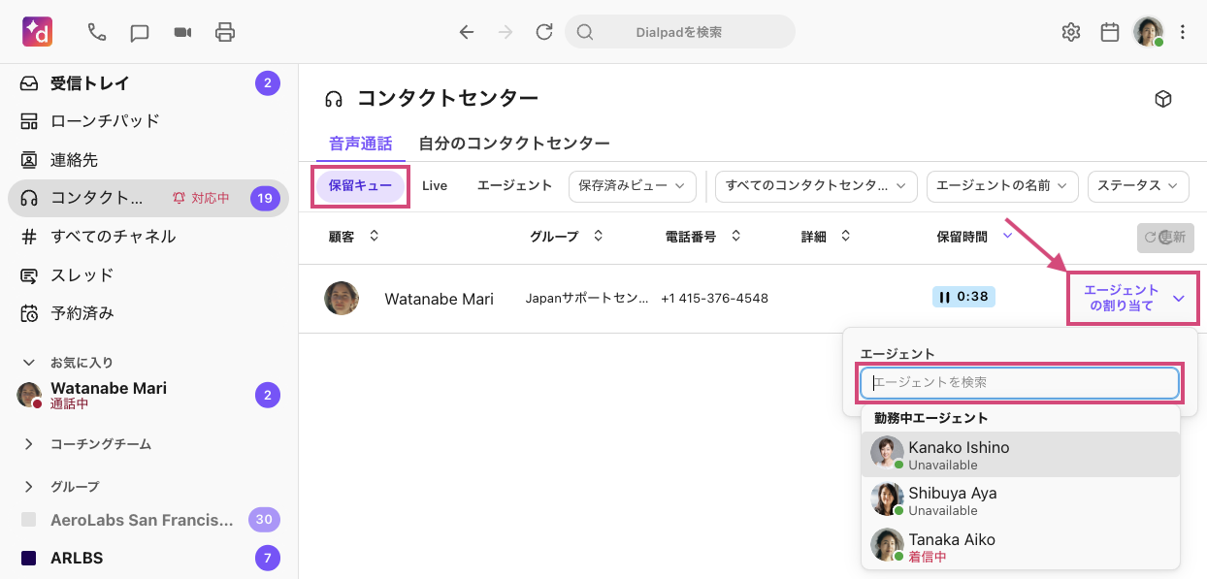Open the エージェントの名前 filter dropdown
The width and height of the screenshot is (1207, 579).
(x=1002, y=185)
